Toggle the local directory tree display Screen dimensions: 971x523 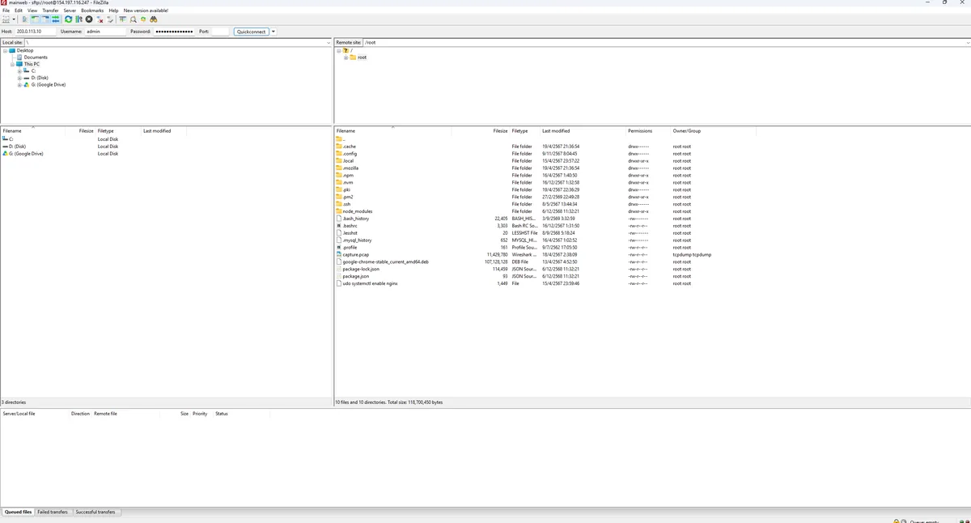click(x=36, y=19)
